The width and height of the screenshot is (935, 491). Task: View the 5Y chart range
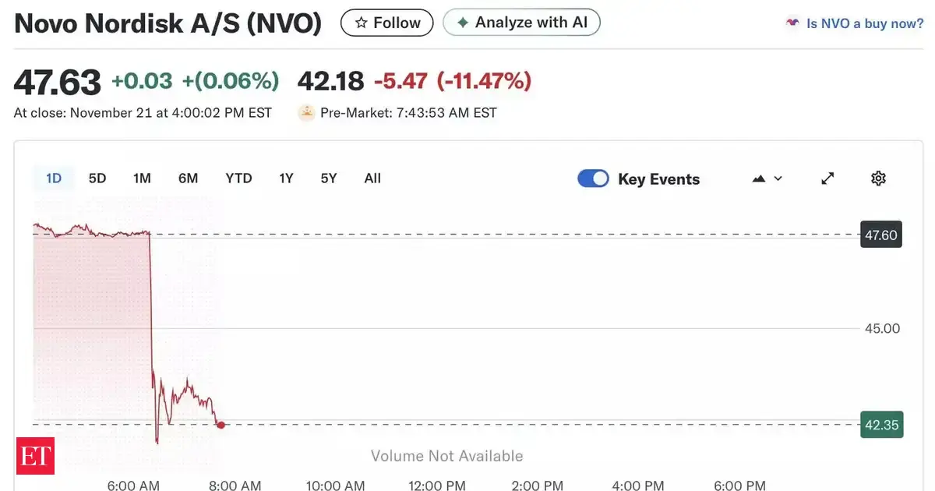pyautogui.click(x=329, y=178)
